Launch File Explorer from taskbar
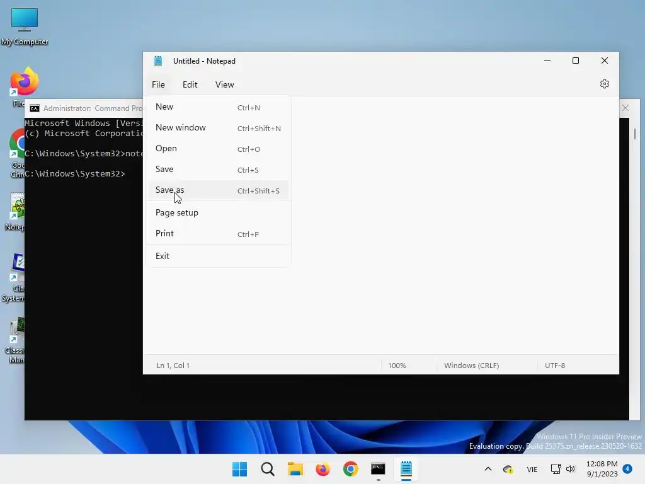 tap(295, 469)
